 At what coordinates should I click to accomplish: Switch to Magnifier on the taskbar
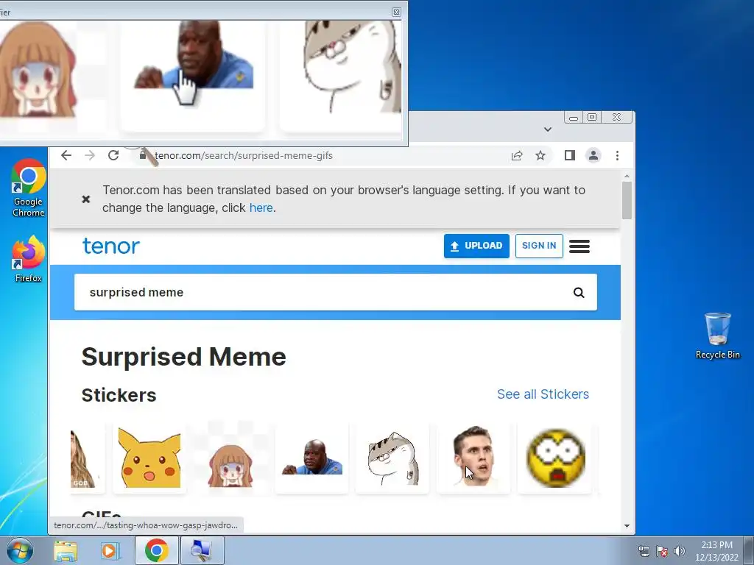point(202,550)
